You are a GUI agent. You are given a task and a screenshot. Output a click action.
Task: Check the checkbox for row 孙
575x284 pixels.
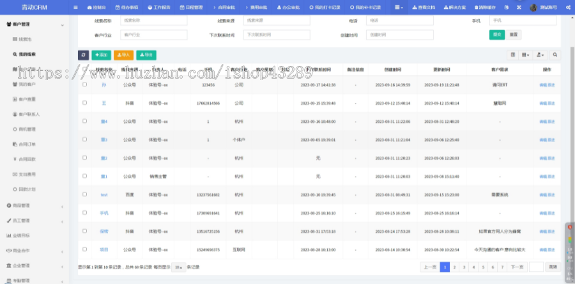84,84
